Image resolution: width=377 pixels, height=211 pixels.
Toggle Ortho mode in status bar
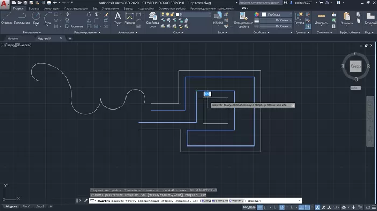[x=276, y=207]
